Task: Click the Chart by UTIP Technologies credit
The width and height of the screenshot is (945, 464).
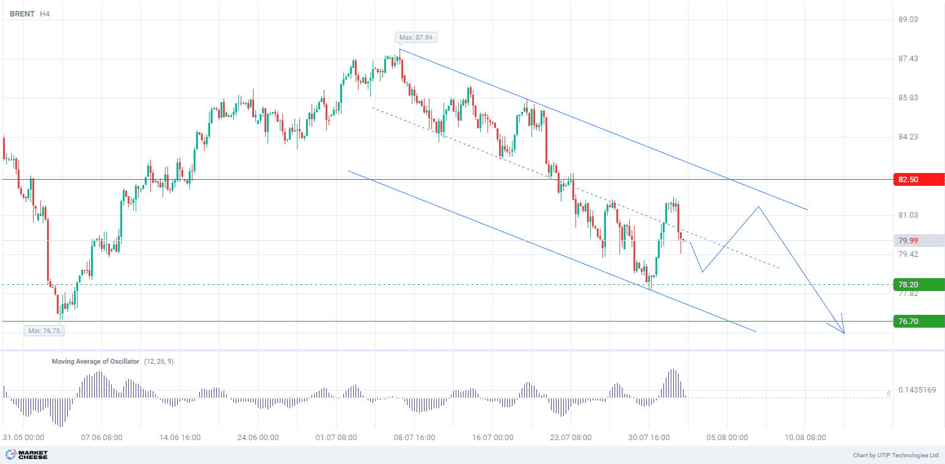Action: pyautogui.click(x=896, y=455)
